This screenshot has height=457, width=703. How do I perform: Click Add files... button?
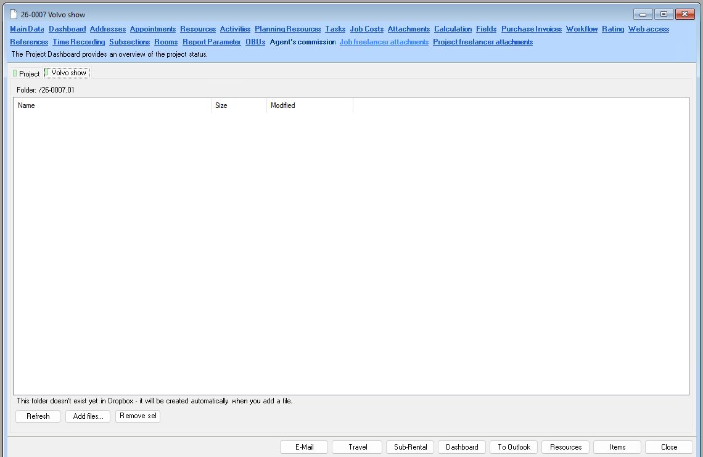pos(88,416)
